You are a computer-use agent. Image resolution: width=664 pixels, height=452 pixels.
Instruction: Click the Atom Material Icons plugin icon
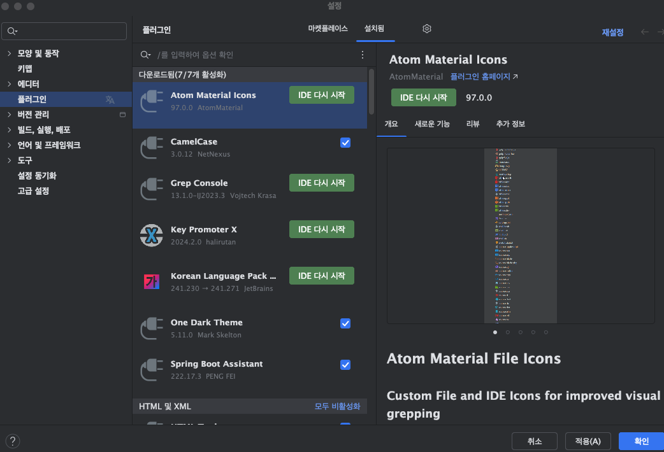(x=152, y=101)
